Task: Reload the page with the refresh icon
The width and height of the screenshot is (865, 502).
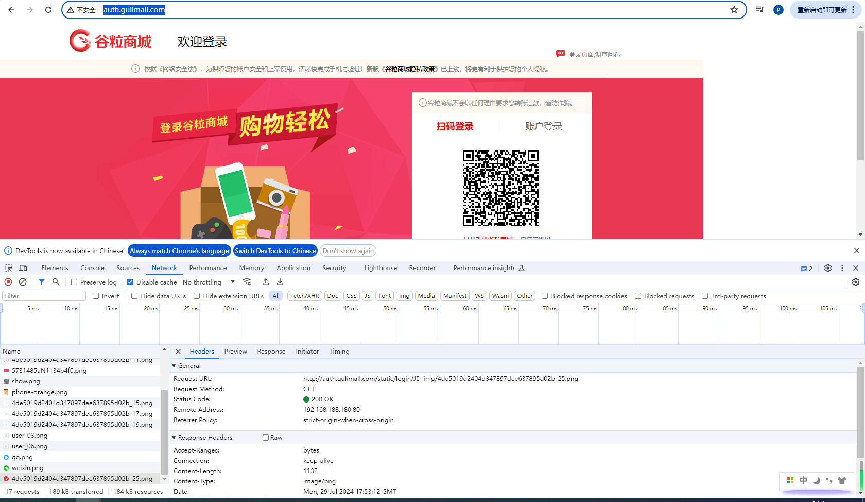Action: [x=48, y=10]
